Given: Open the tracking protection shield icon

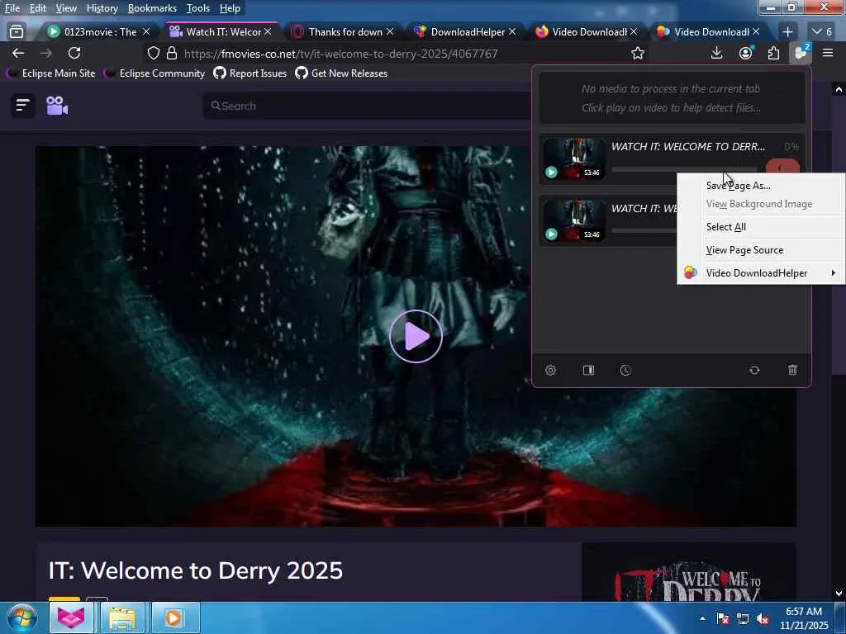Looking at the screenshot, I should click(x=154, y=54).
